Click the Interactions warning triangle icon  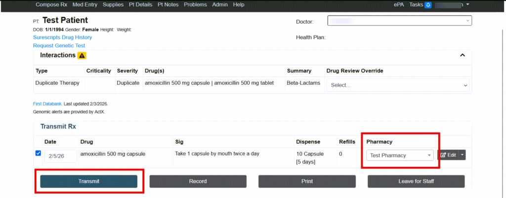82,56
